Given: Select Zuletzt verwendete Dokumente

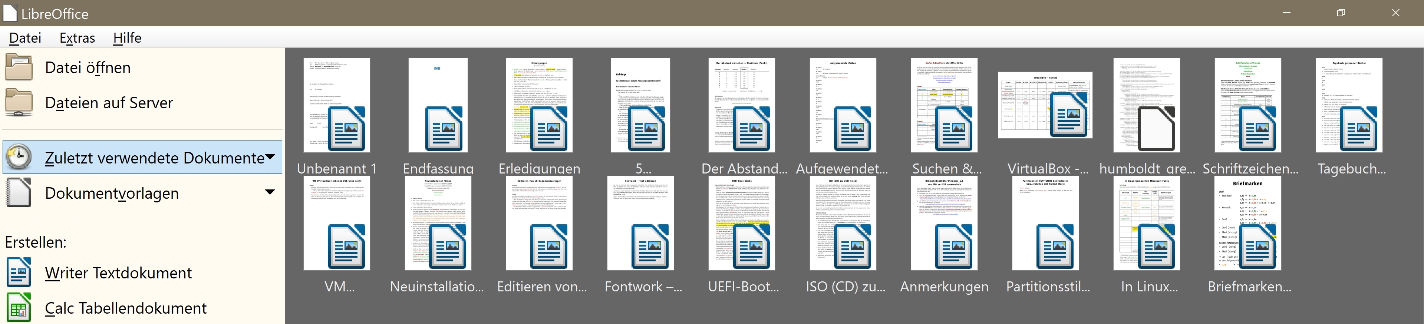Looking at the screenshot, I should [142, 158].
